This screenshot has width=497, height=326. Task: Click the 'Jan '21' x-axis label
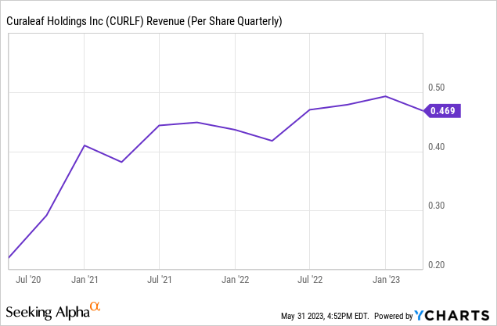pyautogui.click(x=85, y=280)
